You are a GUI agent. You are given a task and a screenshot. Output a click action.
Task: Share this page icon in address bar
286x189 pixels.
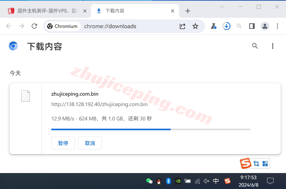pos(182,26)
